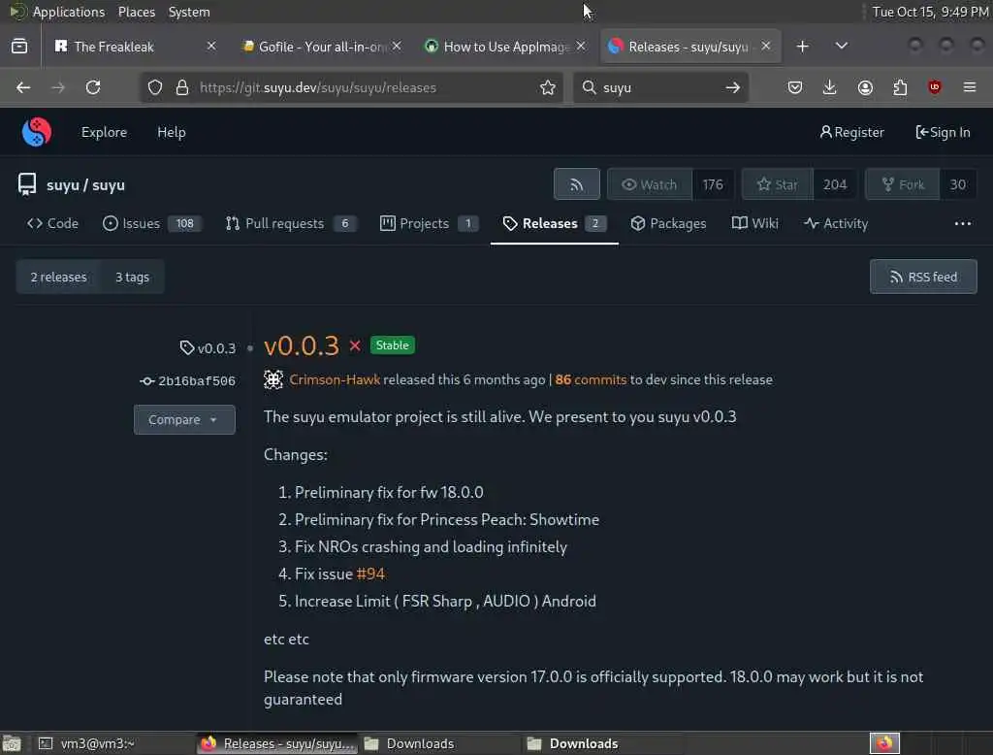
Task: Click the Star button
Action: click(x=777, y=184)
